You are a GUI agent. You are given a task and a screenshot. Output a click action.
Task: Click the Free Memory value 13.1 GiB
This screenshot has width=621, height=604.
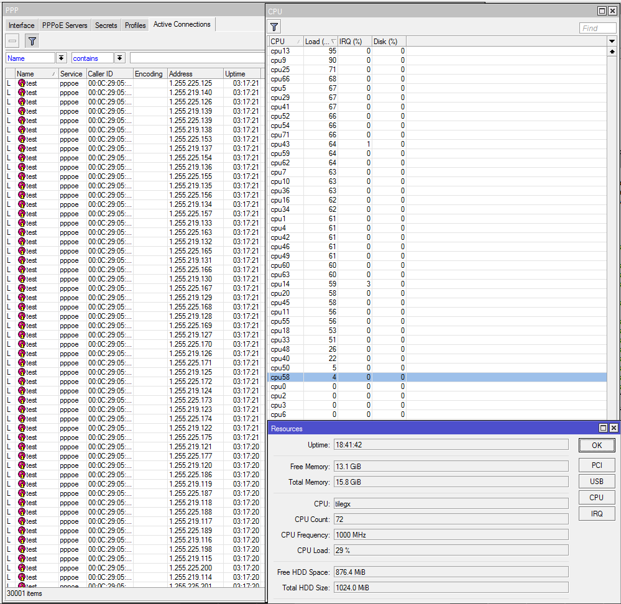pos(451,467)
